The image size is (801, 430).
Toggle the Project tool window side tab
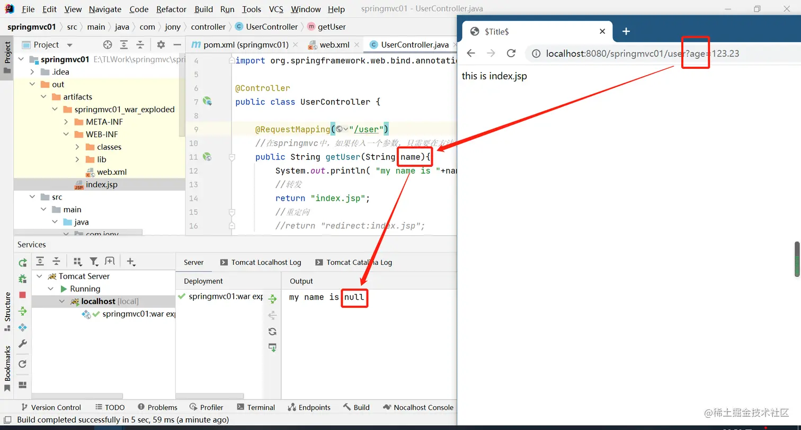point(7,58)
